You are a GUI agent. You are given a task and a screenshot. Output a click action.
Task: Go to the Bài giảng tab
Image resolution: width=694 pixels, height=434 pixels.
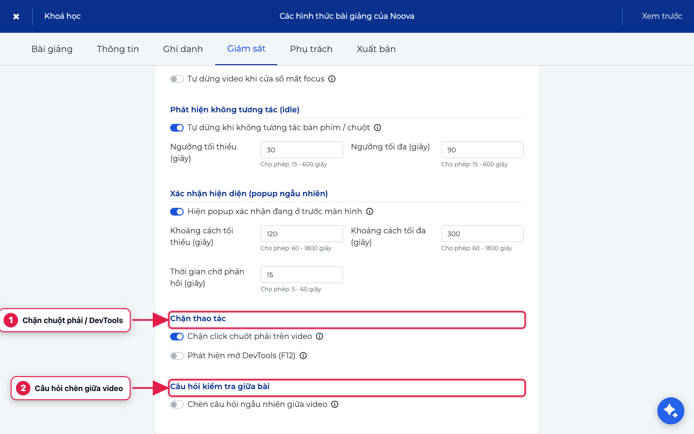(52, 49)
